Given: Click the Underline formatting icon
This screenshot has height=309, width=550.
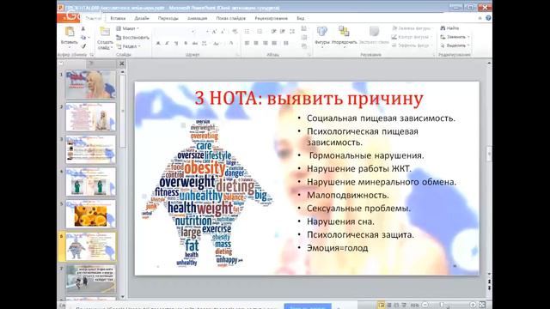Looking at the screenshot, I should point(176,43).
